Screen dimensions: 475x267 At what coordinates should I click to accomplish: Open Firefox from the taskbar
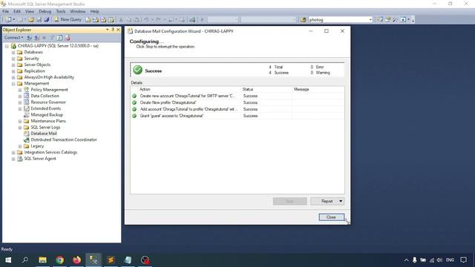click(76, 260)
